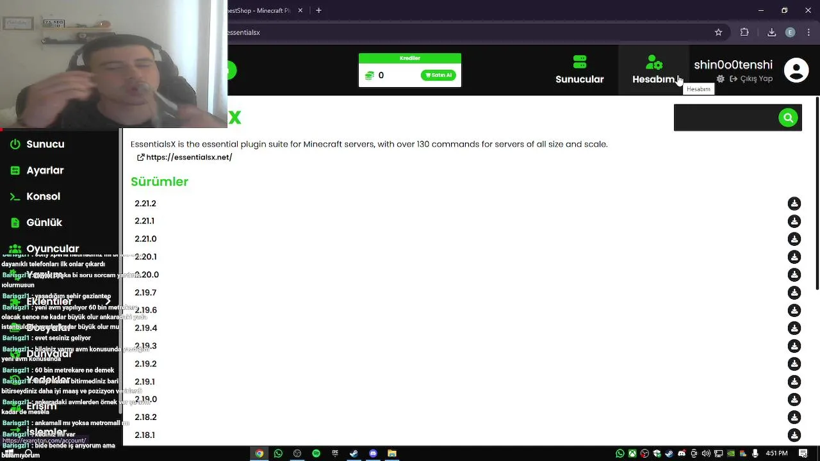Download EssentialsX version 2.21.1
This screenshot has height=461, width=820.
click(794, 222)
